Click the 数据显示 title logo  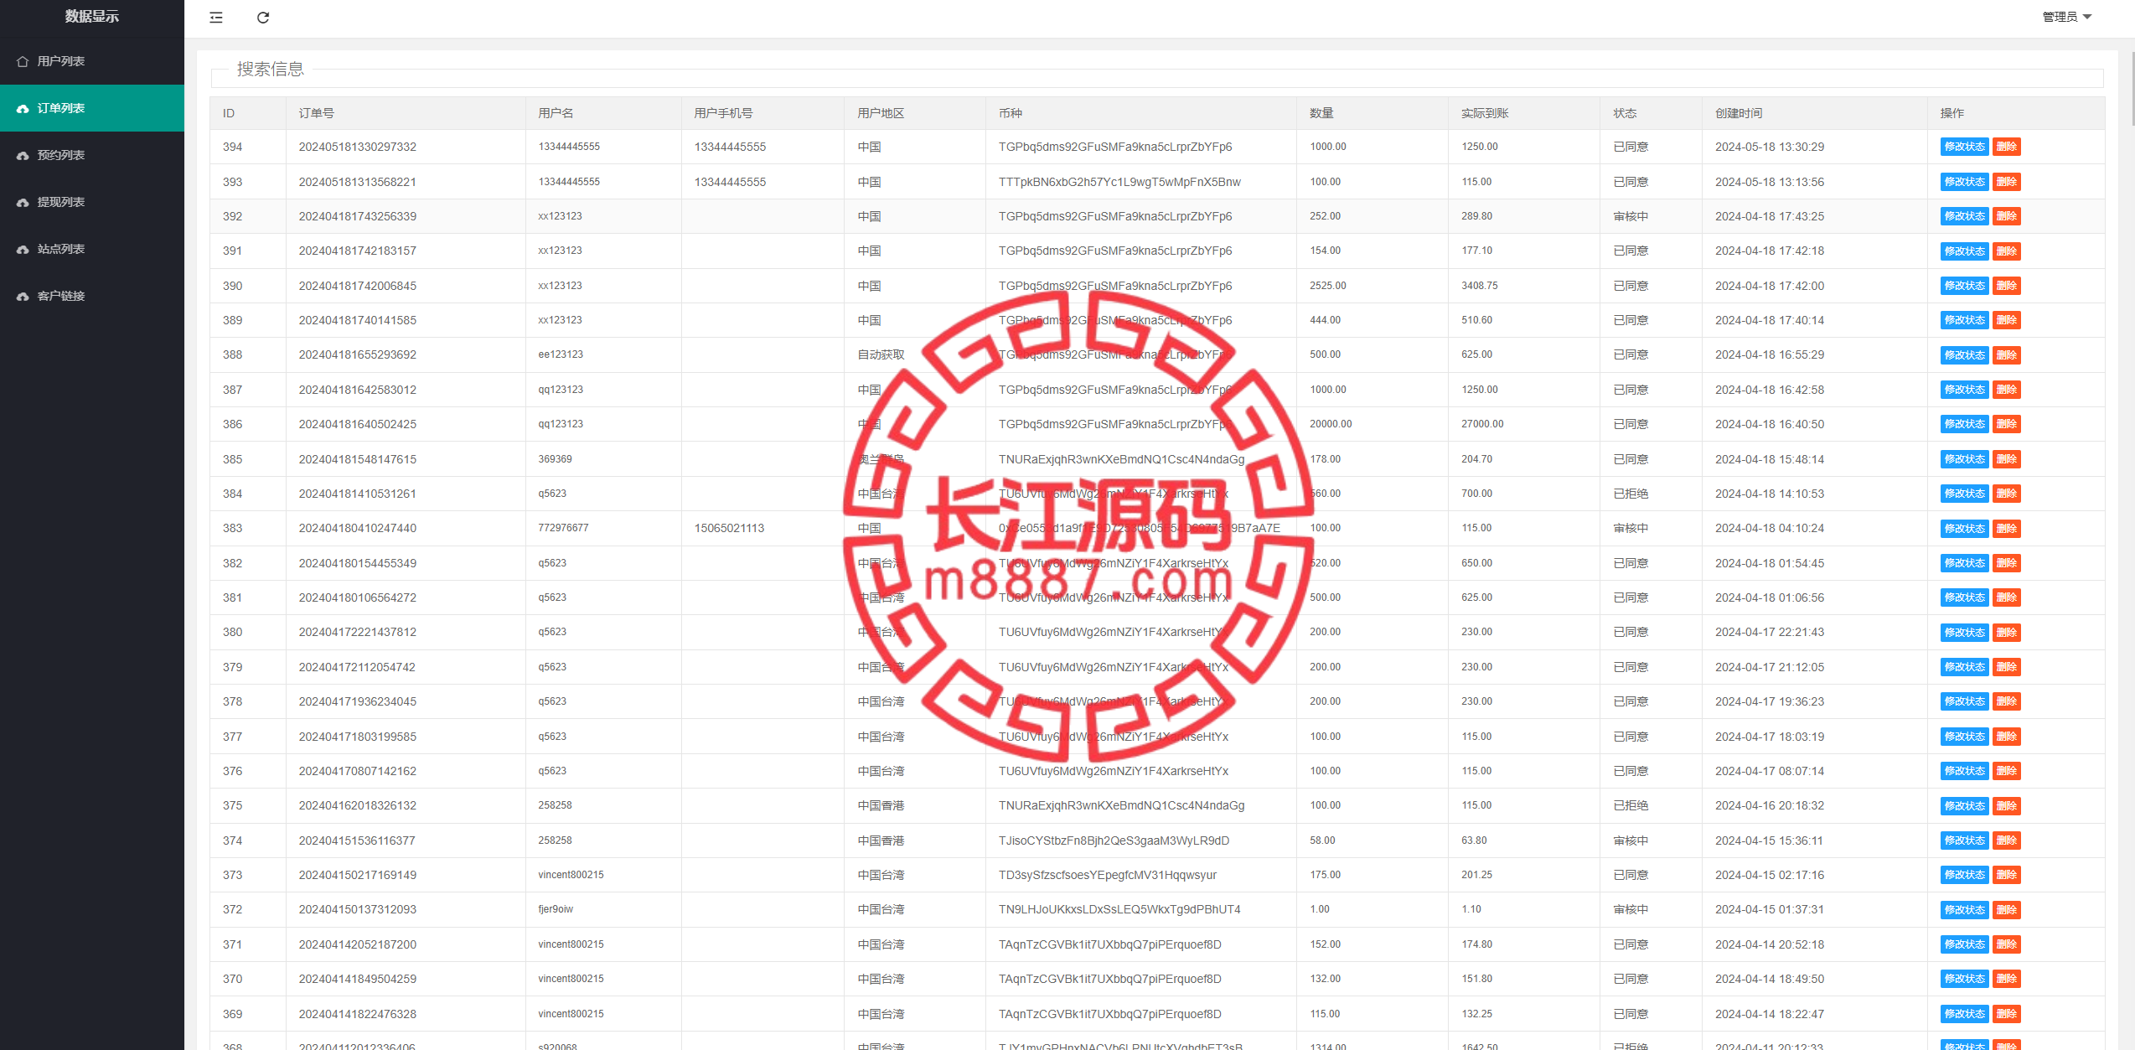pos(92,17)
